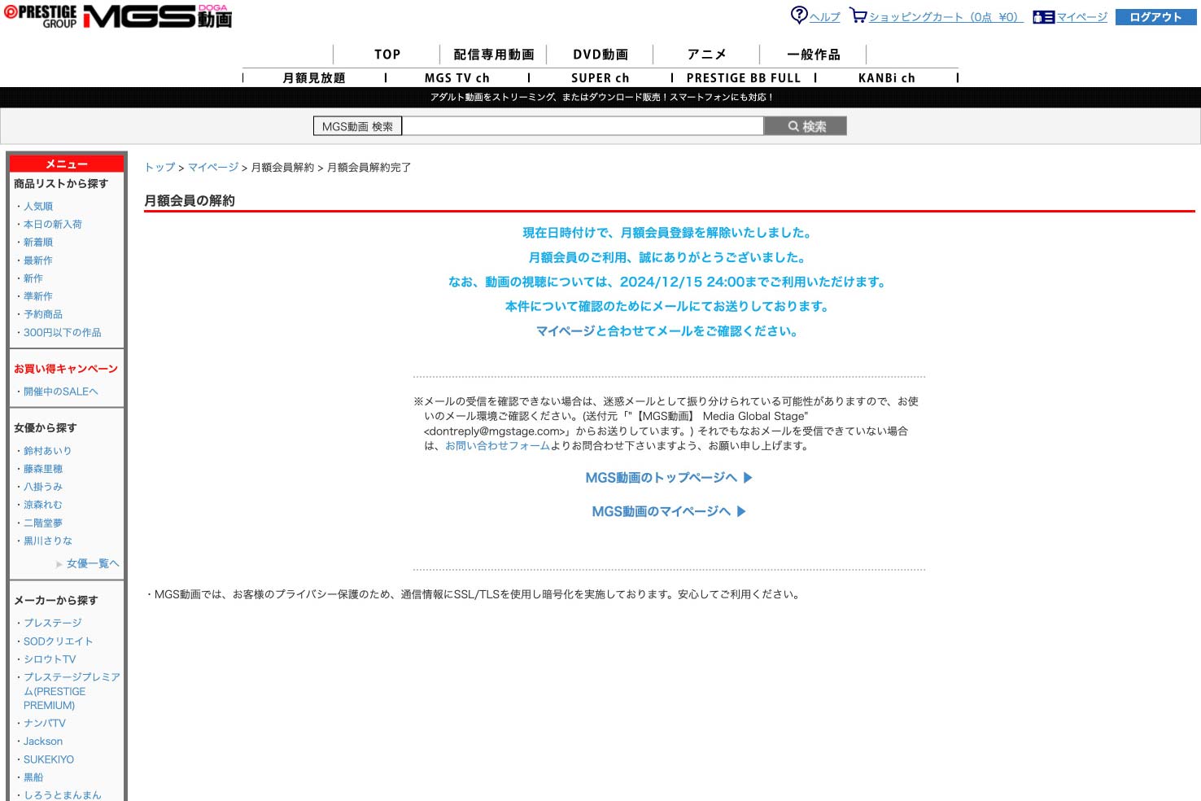Select the SUPER ch tab

[600, 78]
